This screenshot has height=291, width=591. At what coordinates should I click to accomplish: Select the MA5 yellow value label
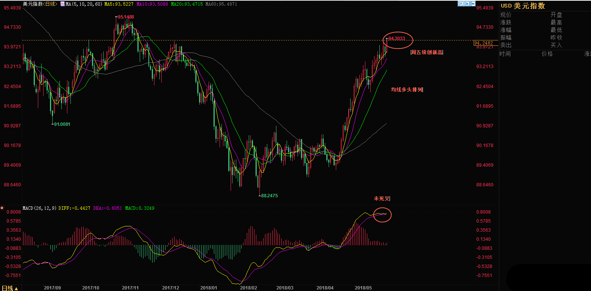[x=118, y=4]
